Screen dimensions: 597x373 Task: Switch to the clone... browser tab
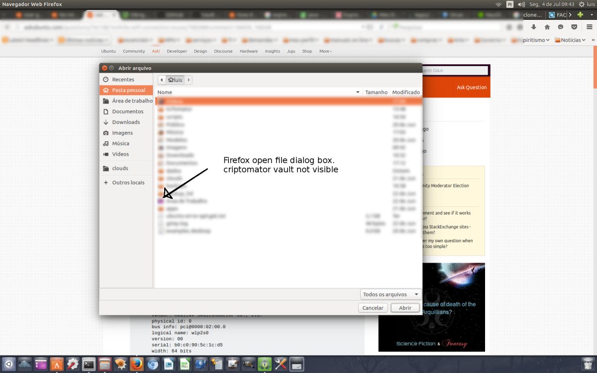[x=533, y=15]
